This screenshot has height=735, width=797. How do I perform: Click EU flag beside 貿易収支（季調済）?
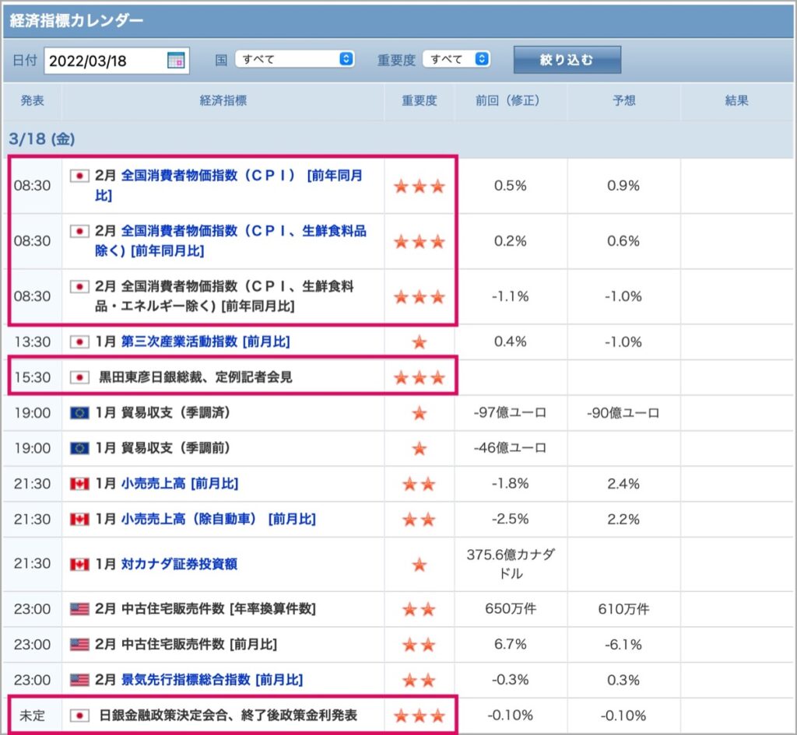[x=79, y=413]
